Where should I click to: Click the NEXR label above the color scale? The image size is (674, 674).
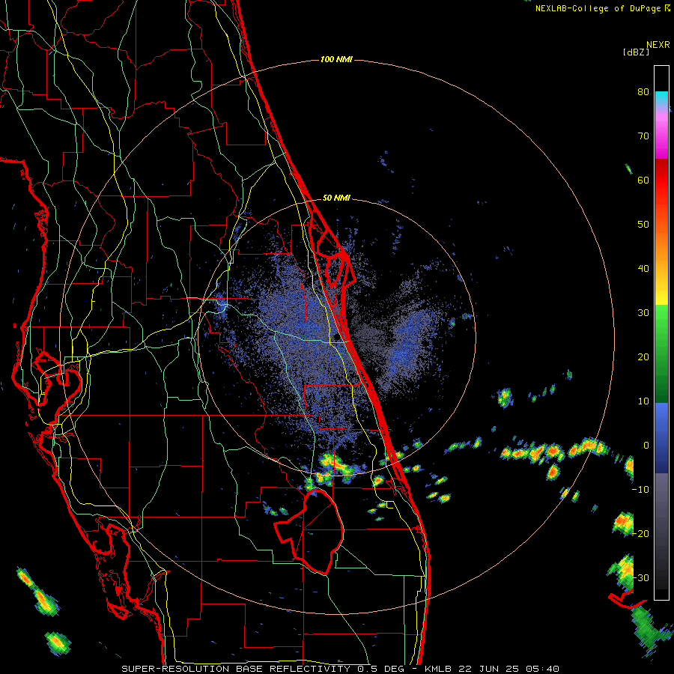click(658, 44)
